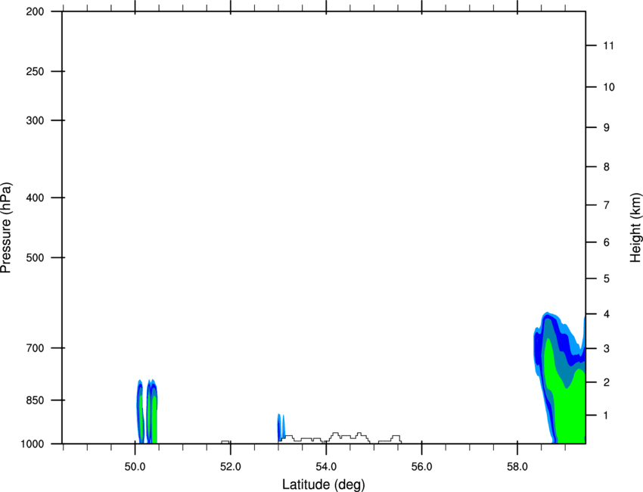Click the 'Pressure (hPa)' axis title

[x=6, y=228]
